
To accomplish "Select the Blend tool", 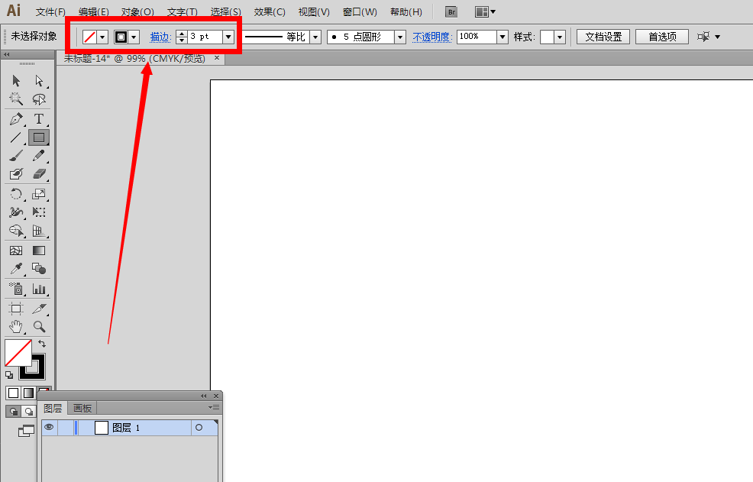I will click(39, 269).
